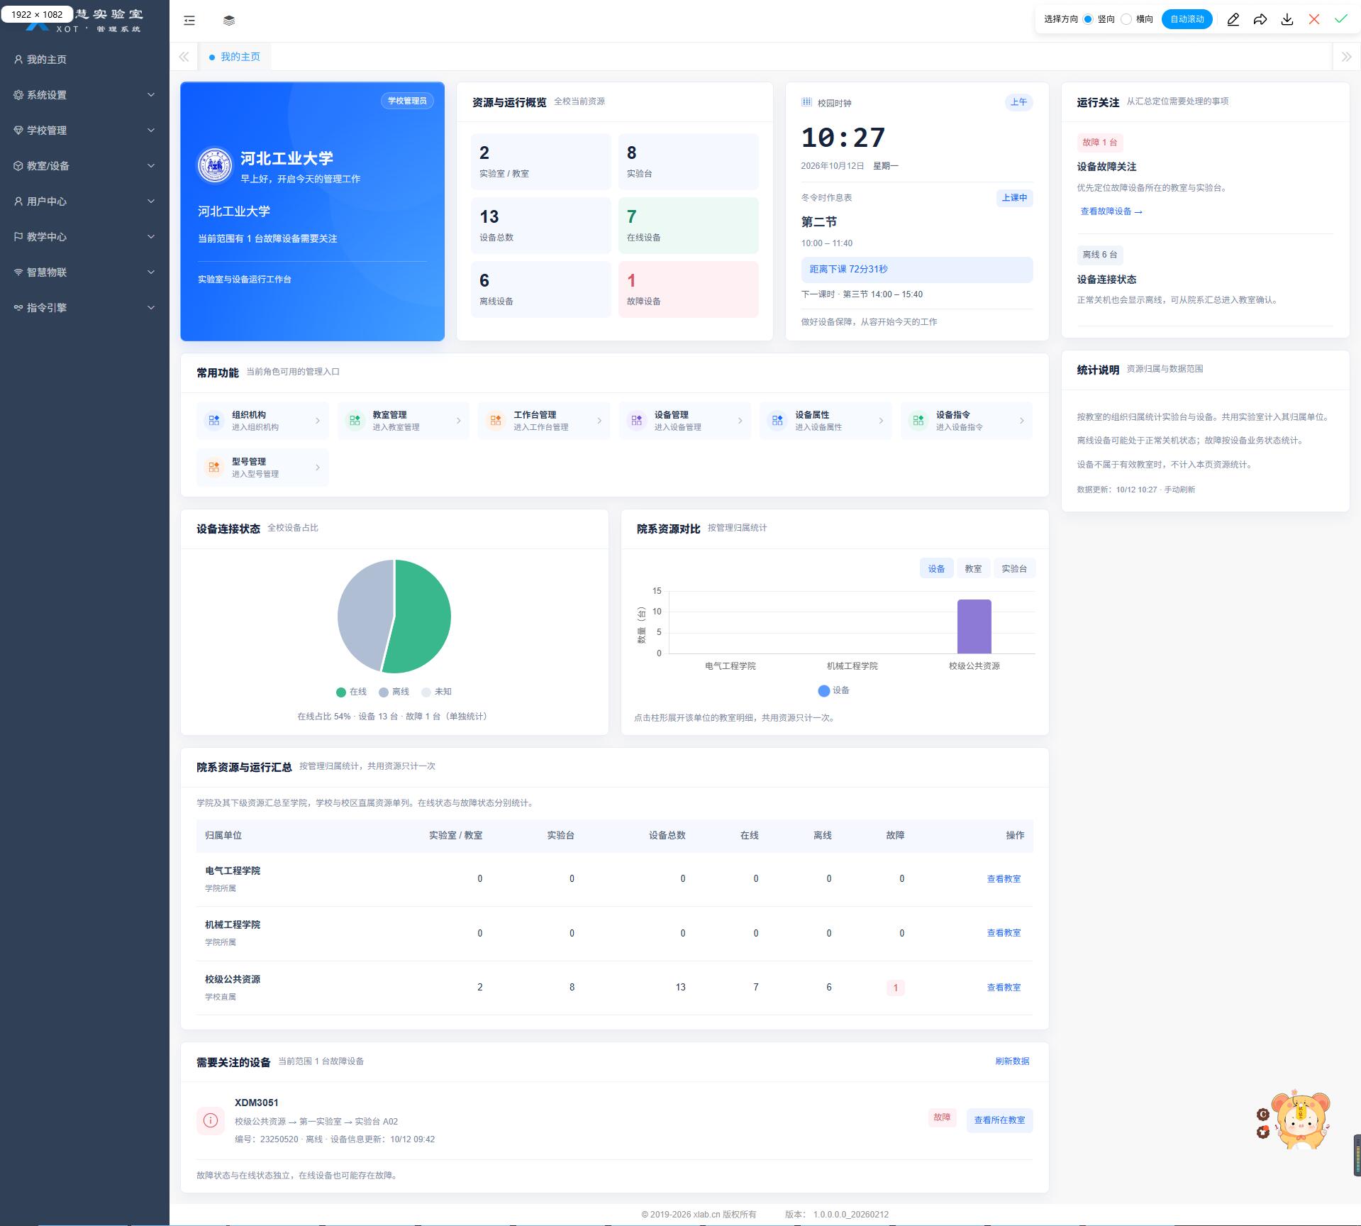Switch the bar chart to the 实验台 tab
Screen dimensions: 1361x1226
(1014, 568)
